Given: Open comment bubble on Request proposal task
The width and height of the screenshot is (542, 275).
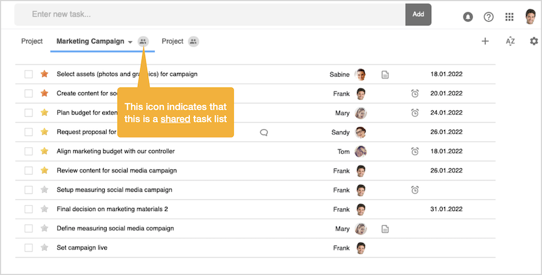Looking at the screenshot, I should click(x=264, y=132).
